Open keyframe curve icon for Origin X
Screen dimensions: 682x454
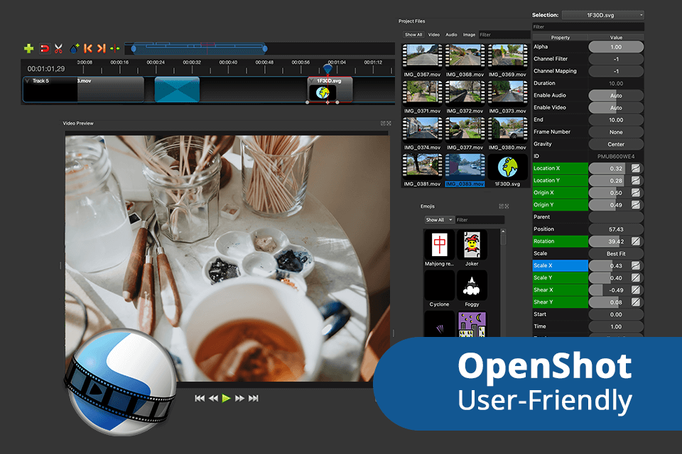pyautogui.click(x=635, y=192)
